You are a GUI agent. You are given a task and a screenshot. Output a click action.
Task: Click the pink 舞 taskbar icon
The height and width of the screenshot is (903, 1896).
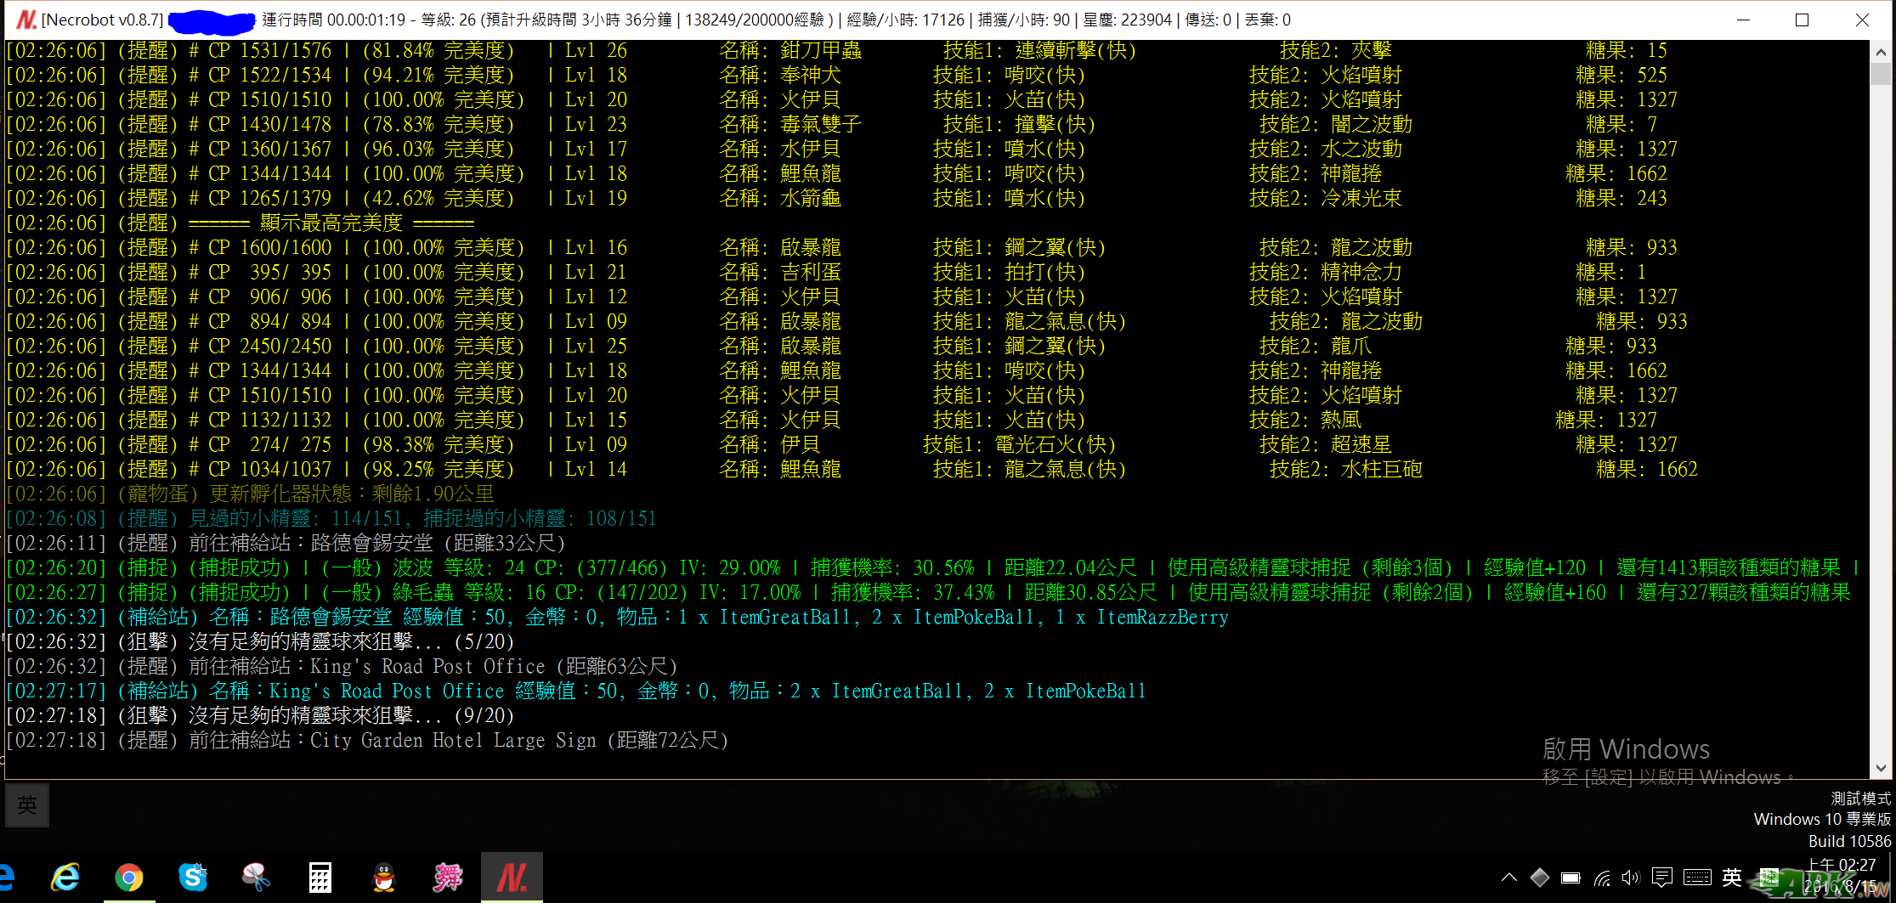coord(448,878)
